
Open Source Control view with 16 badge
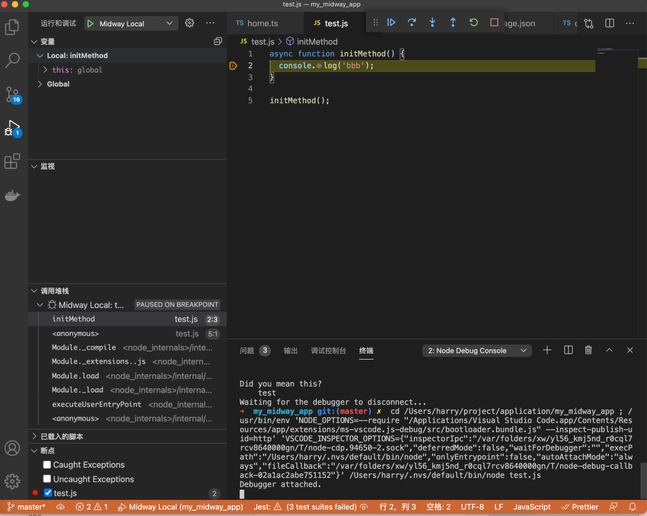pyautogui.click(x=12, y=94)
